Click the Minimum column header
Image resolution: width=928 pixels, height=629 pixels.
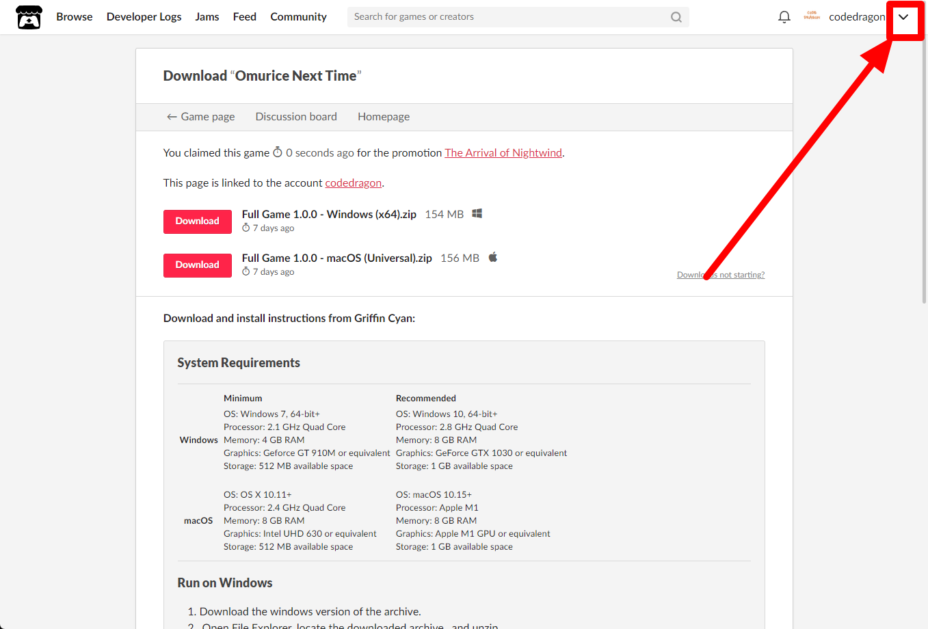pyautogui.click(x=243, y=398)
